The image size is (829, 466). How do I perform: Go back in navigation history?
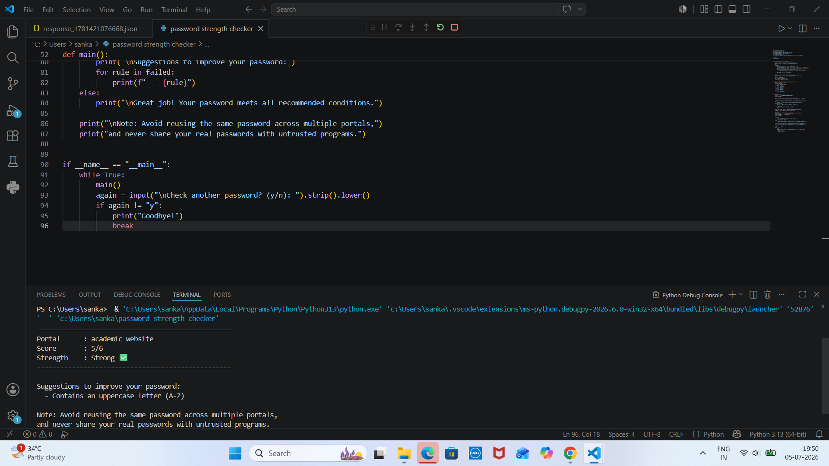249,9
